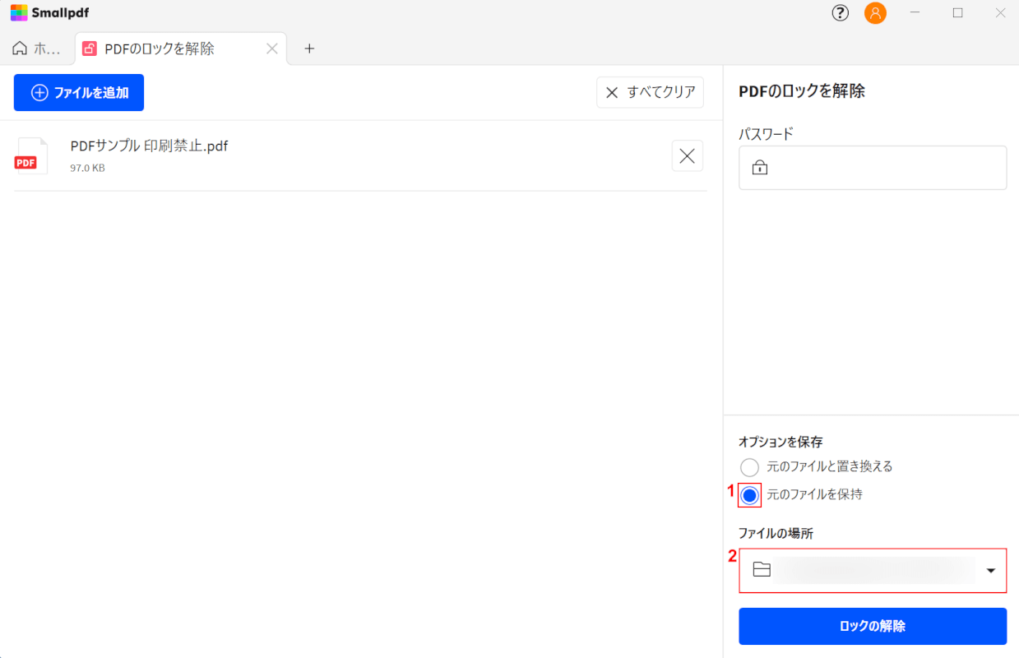Click the ロックの解除 button

873,626
